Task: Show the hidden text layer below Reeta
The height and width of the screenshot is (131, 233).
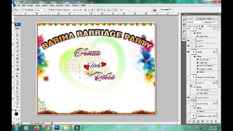Action: [189, 77]
